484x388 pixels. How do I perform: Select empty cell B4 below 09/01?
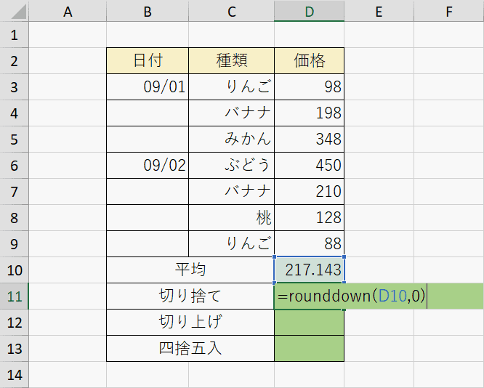pyautogui.click(x=148, y=113)
